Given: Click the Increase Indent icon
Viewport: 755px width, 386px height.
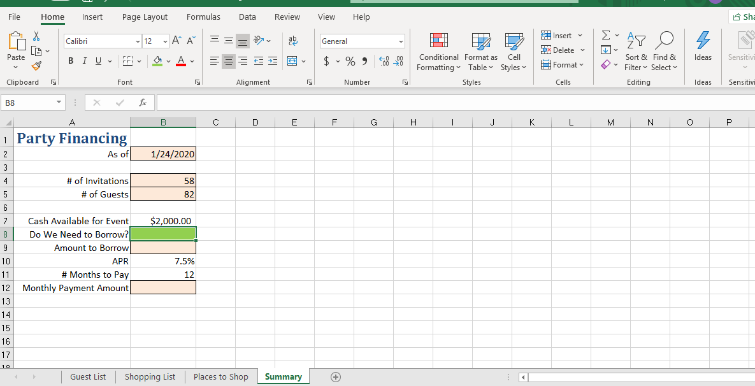Looking at the screenshot, I should [273, 61].
